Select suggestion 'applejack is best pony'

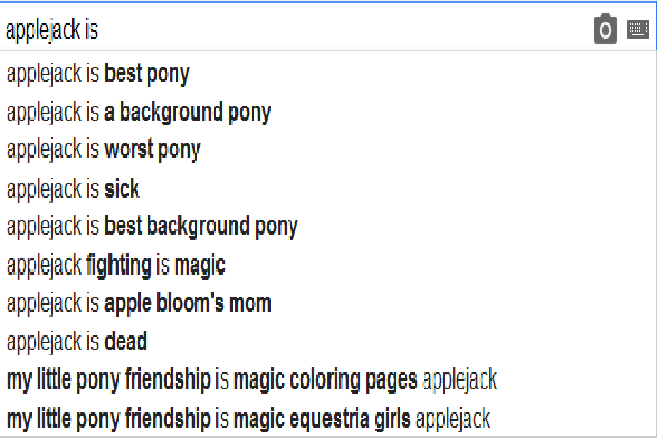[98, 74]
